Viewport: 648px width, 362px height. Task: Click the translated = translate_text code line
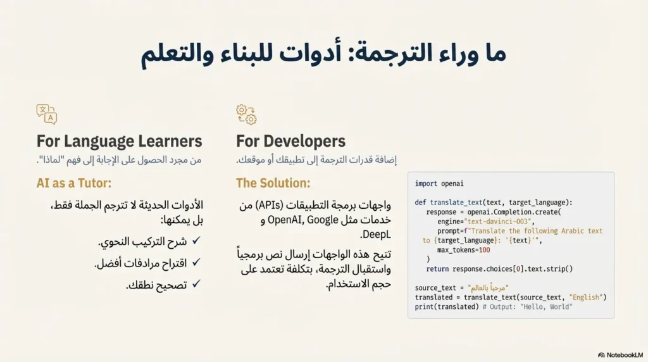[511, 297]
